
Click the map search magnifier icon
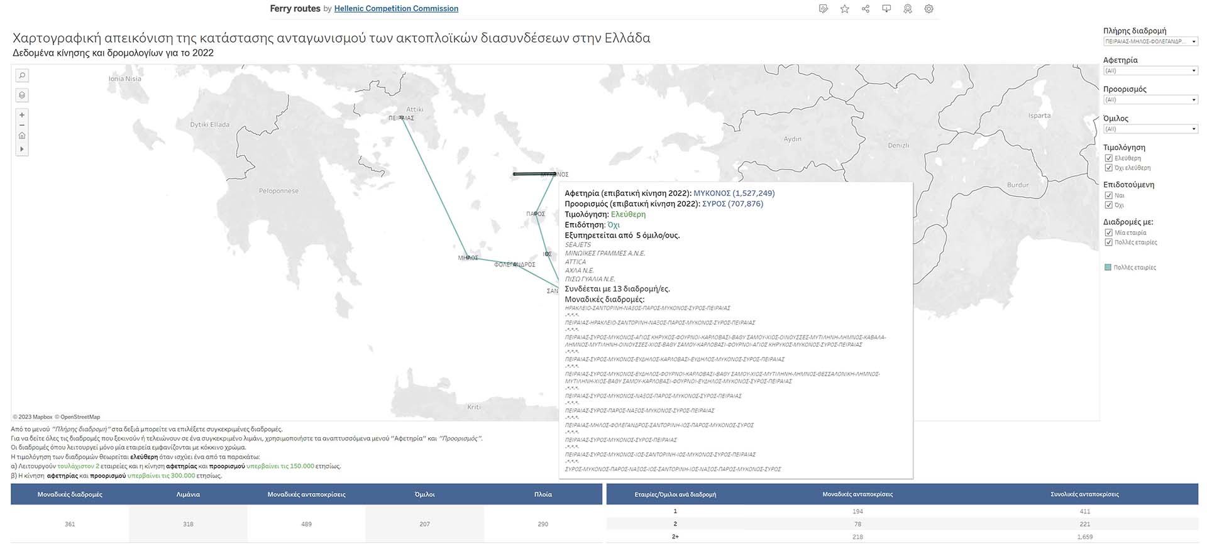click(22, 76)
